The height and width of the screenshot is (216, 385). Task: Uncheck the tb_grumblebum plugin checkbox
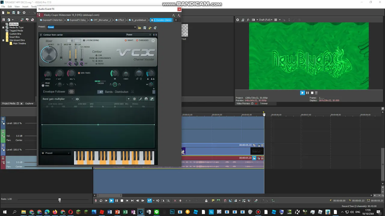[x=130, y=20]
